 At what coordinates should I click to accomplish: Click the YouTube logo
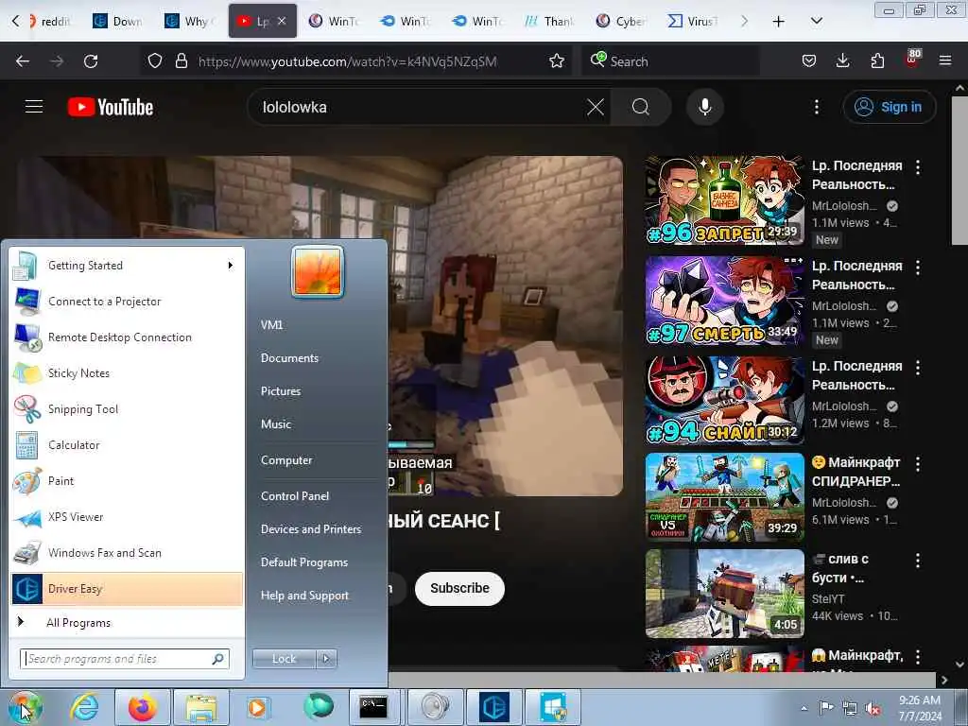coord(111,107)
